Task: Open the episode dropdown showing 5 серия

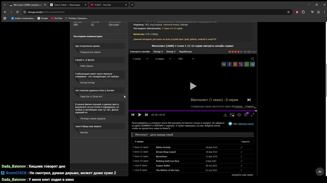Action: 163,59
